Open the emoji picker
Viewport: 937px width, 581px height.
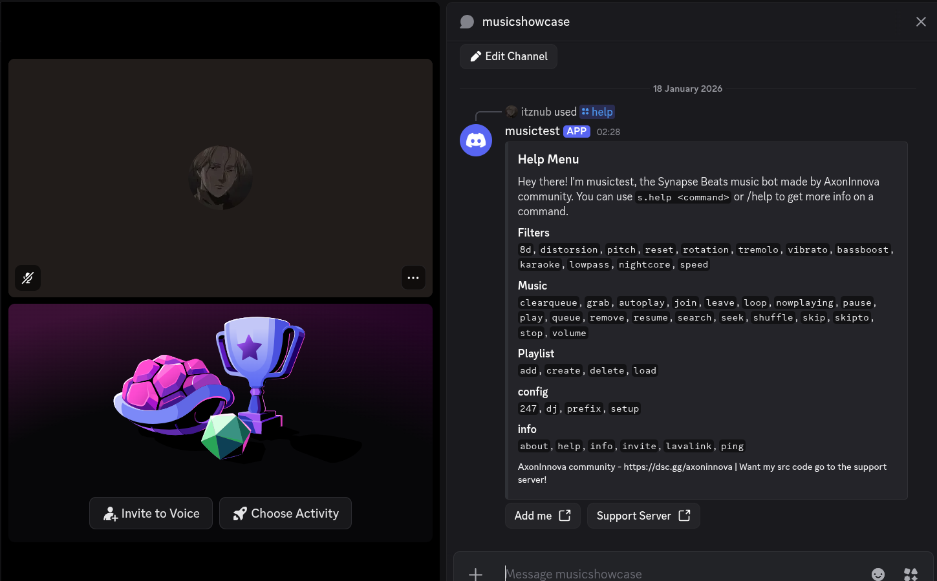[878, 573]
